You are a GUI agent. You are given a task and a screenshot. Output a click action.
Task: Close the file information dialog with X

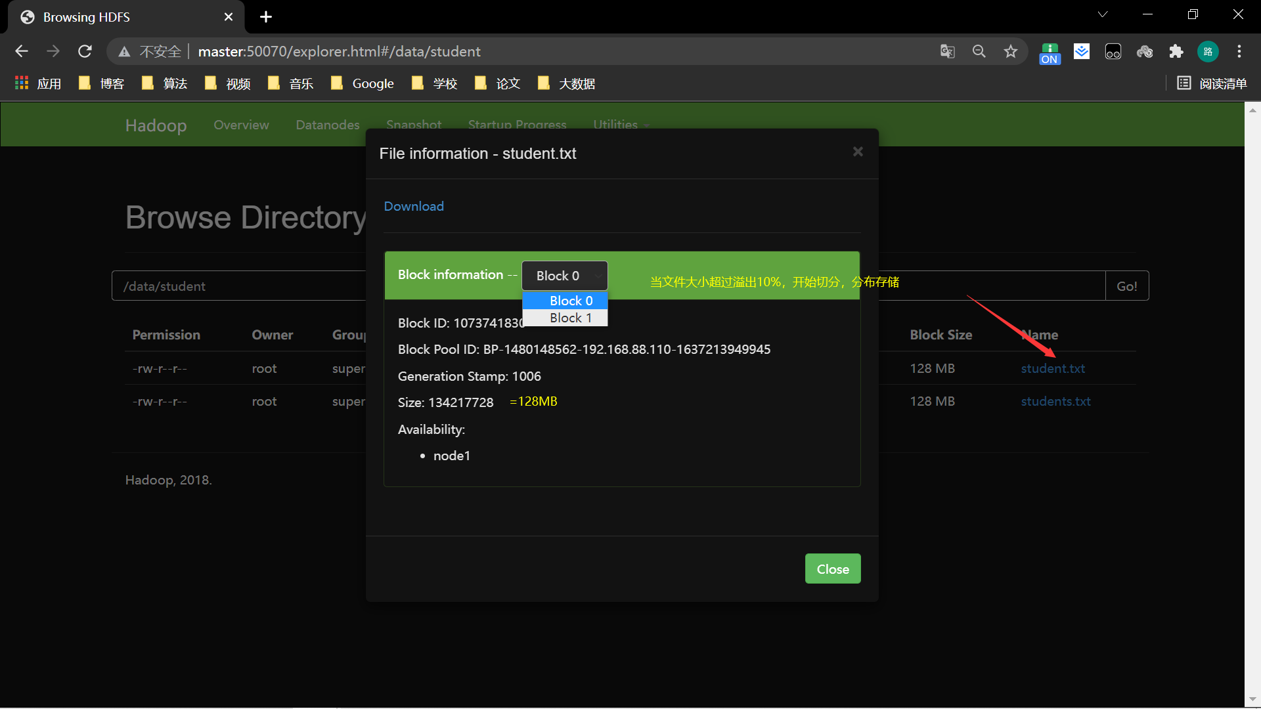coord(858,152)
